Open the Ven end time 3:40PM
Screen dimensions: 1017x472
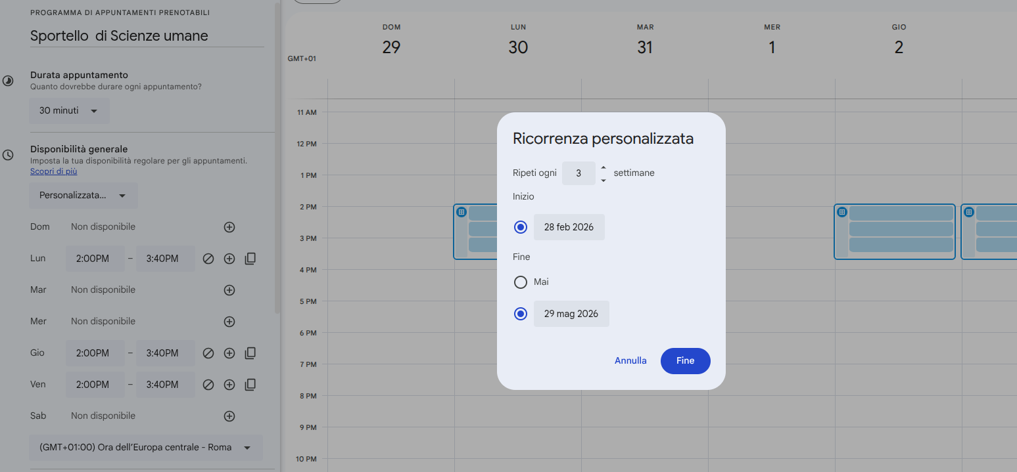tap(166, 385)
